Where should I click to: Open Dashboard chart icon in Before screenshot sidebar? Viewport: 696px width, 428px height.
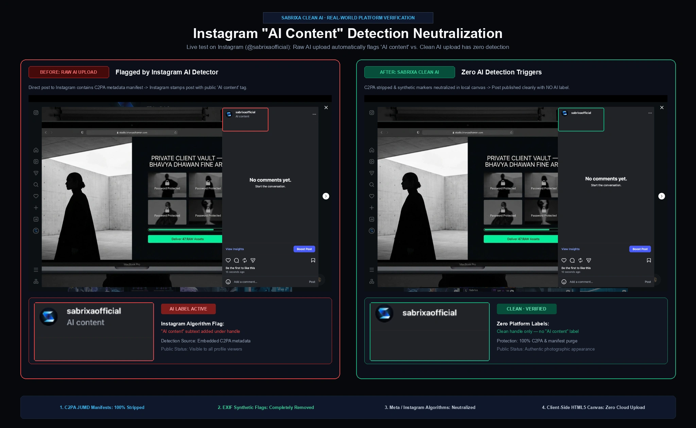tap(36, 219)
